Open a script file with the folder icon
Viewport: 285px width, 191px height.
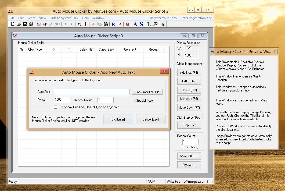pyautogui.click(x=19, y=24)
